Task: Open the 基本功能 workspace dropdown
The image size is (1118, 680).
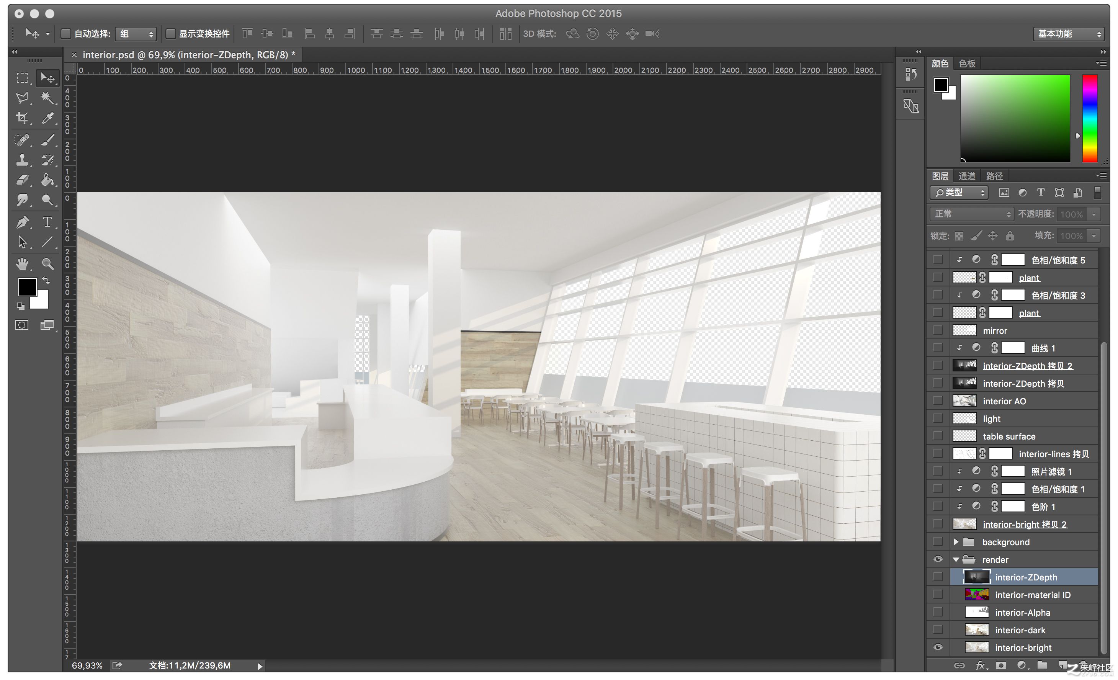Action: tap(1069, 34)
